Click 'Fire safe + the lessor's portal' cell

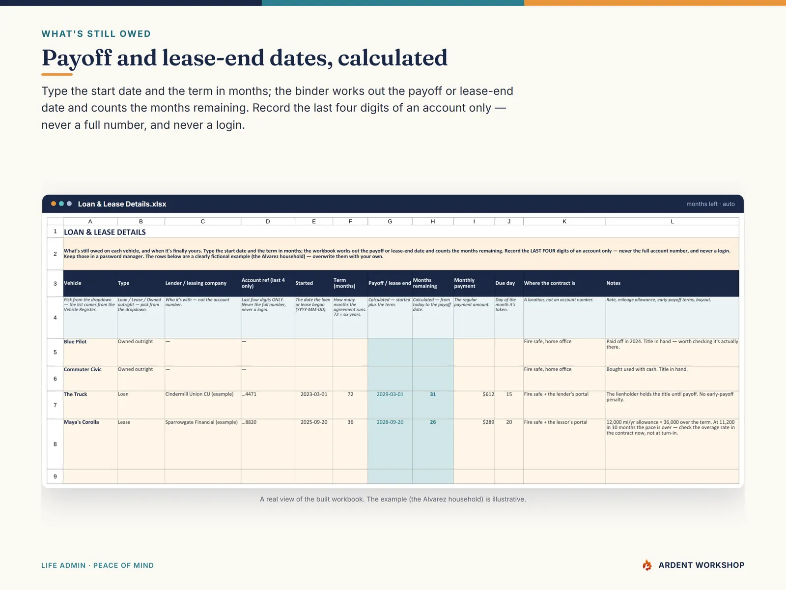[564, 444]
